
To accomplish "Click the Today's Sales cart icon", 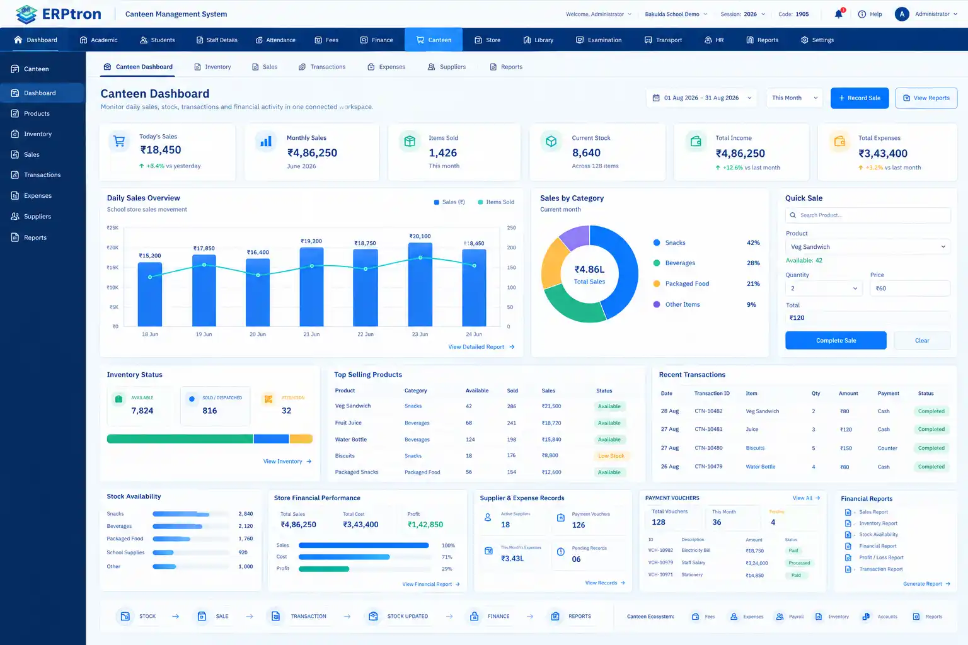I will click(x=119, y=141).
